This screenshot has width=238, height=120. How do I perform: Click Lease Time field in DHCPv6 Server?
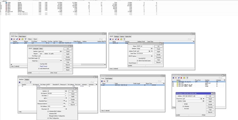[x=145, y=54]
